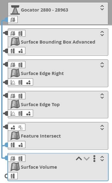Click Surface Bounding Box surface input icon
The height and width of the screenshot is (183, 112).
(x=13, y=34)
